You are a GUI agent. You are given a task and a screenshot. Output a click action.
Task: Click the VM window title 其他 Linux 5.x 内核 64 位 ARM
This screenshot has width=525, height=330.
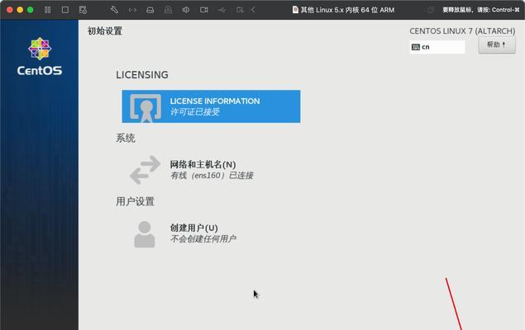coord(347,10)
